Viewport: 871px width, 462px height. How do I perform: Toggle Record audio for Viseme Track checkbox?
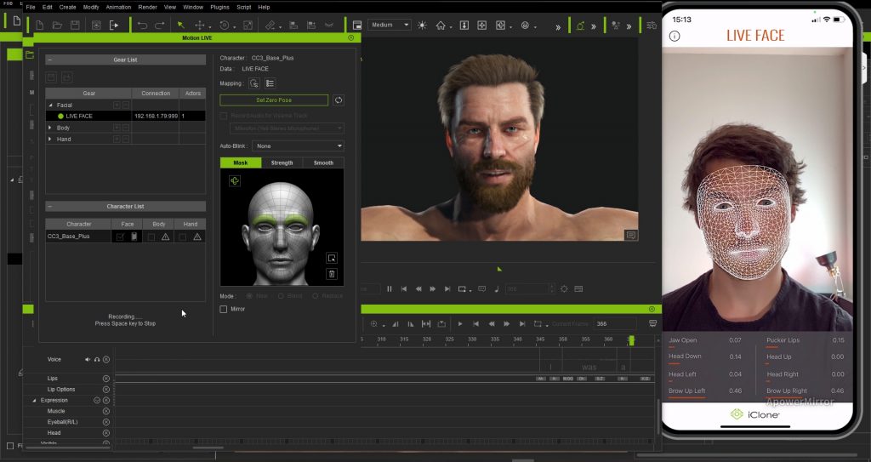coord(224,116)
